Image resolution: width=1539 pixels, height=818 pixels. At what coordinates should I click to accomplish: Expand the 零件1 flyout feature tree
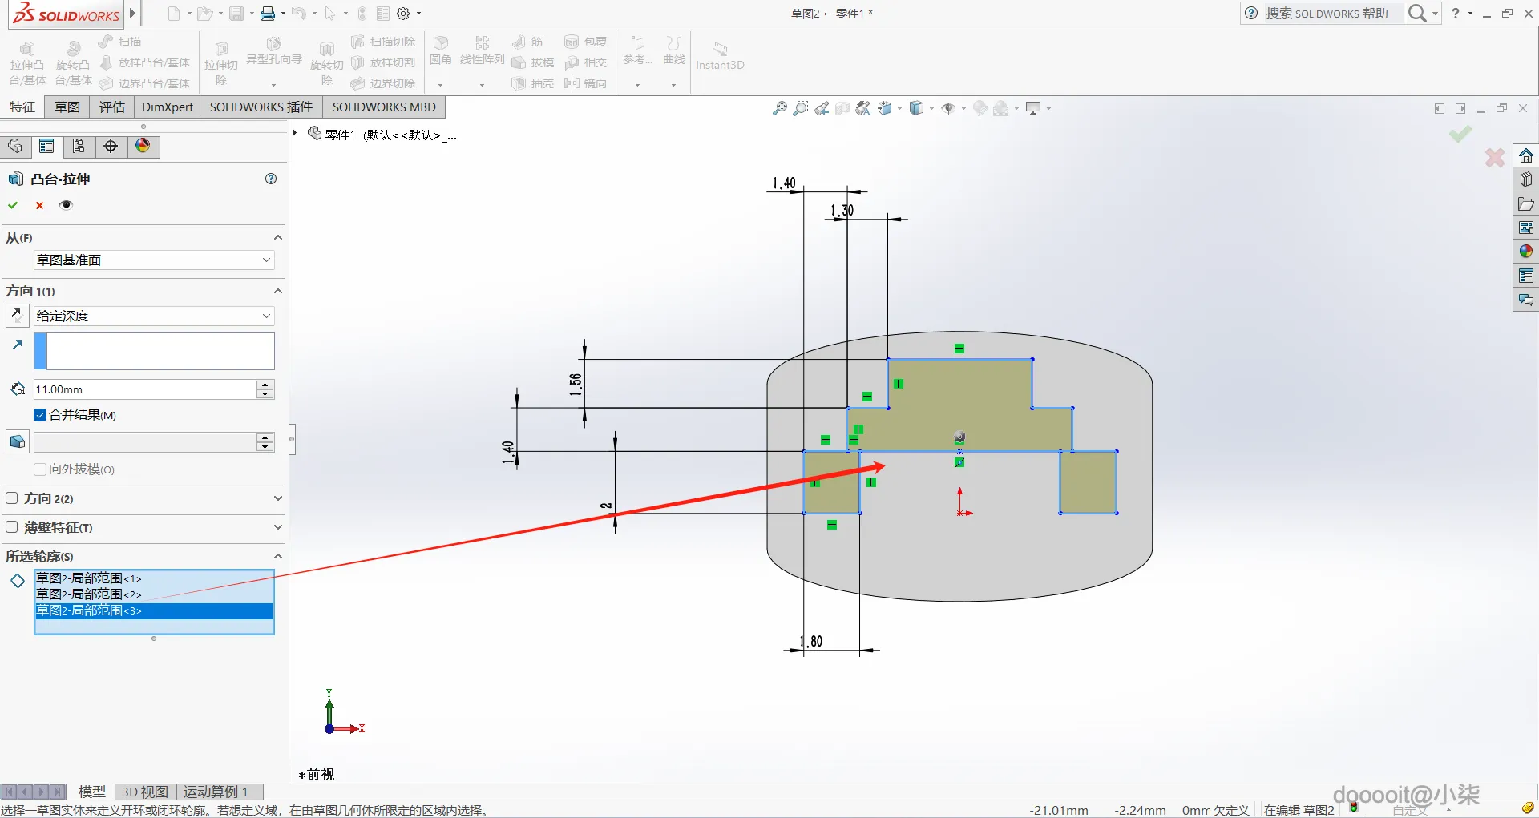coord(295,133)
